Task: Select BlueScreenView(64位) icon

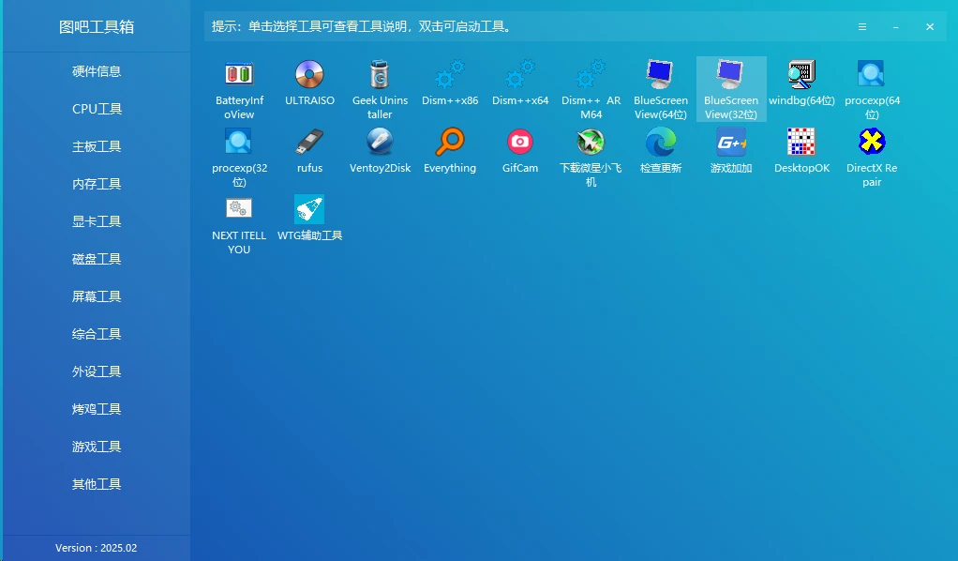Action: [661, 74]
